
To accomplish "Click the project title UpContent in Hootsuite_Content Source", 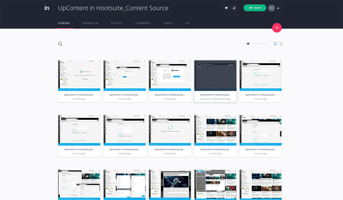I will click(113, 8).
